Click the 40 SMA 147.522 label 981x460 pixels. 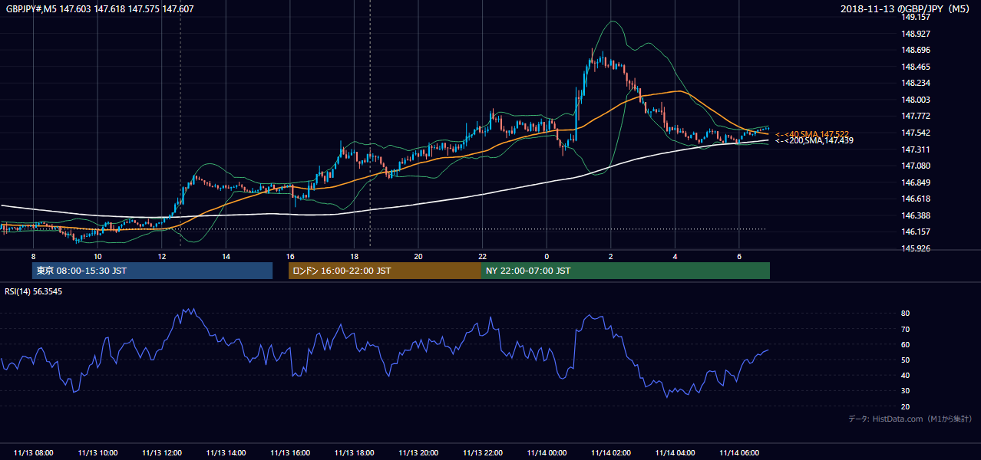(812, 134)
